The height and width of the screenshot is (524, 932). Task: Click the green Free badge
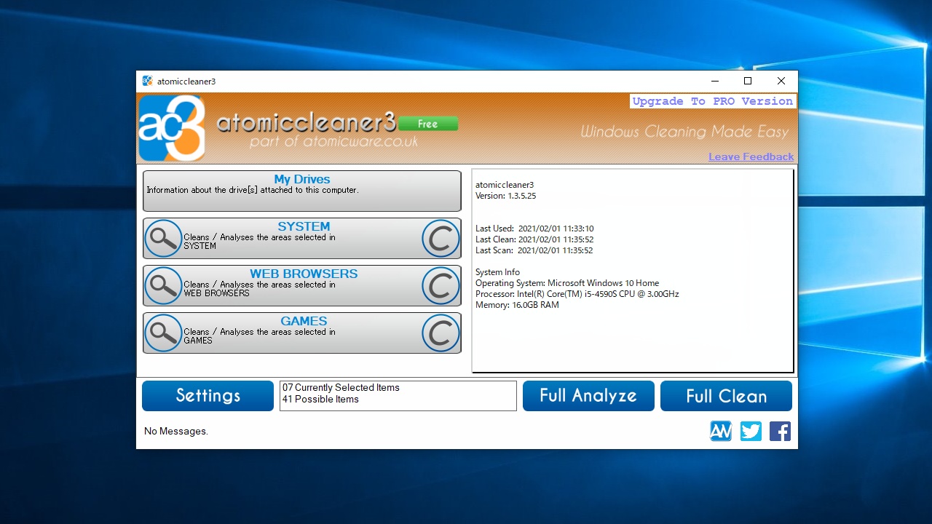click(428, 124)
